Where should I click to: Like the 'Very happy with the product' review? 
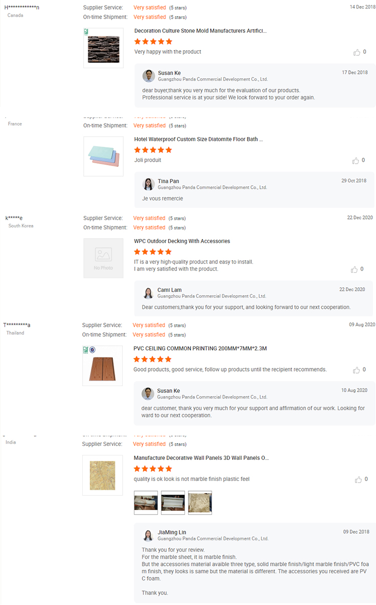[x=357, y=52]
